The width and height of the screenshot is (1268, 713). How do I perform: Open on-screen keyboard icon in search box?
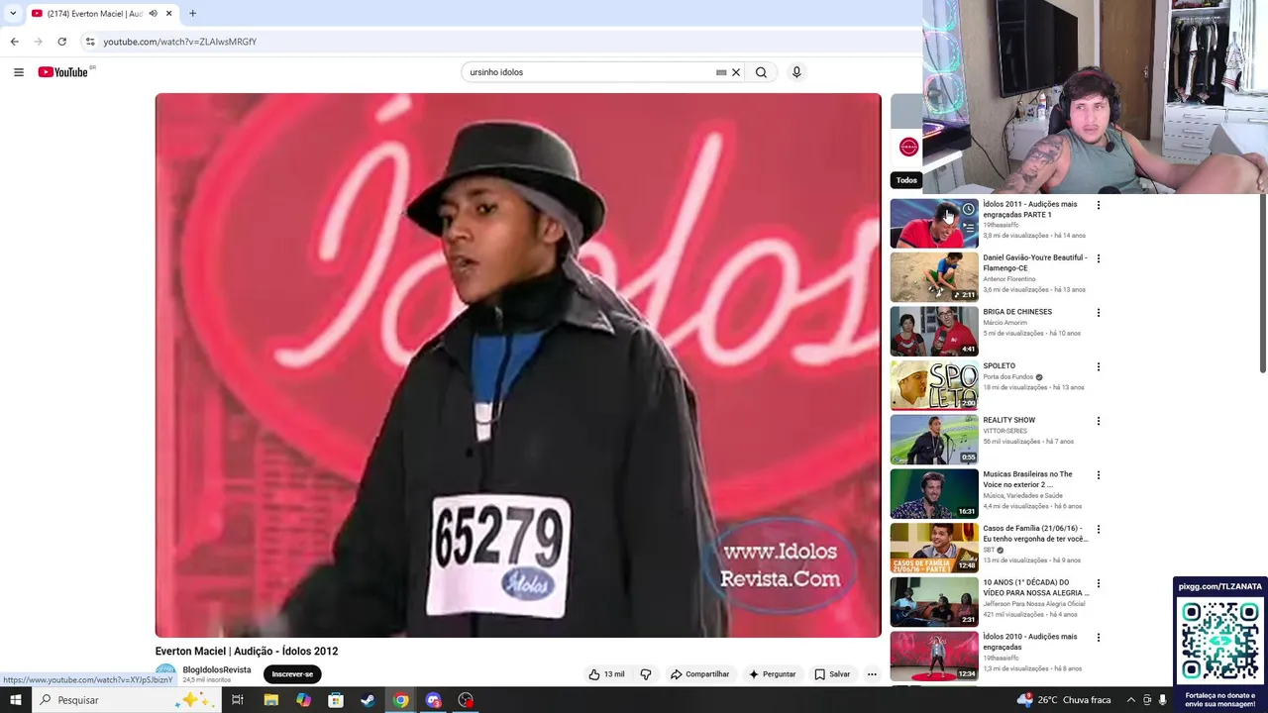[x=721, y=72]
